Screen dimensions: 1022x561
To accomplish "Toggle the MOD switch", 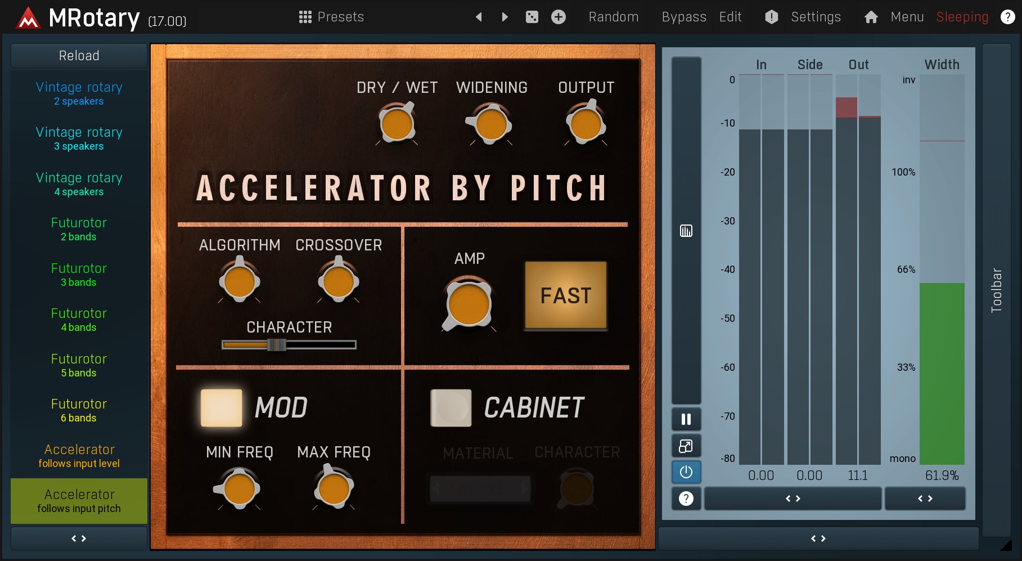I will [x=222, y=408].
